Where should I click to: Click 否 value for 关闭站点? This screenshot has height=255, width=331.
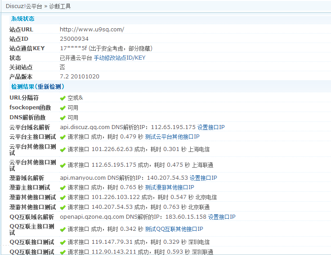click(62, 67)
